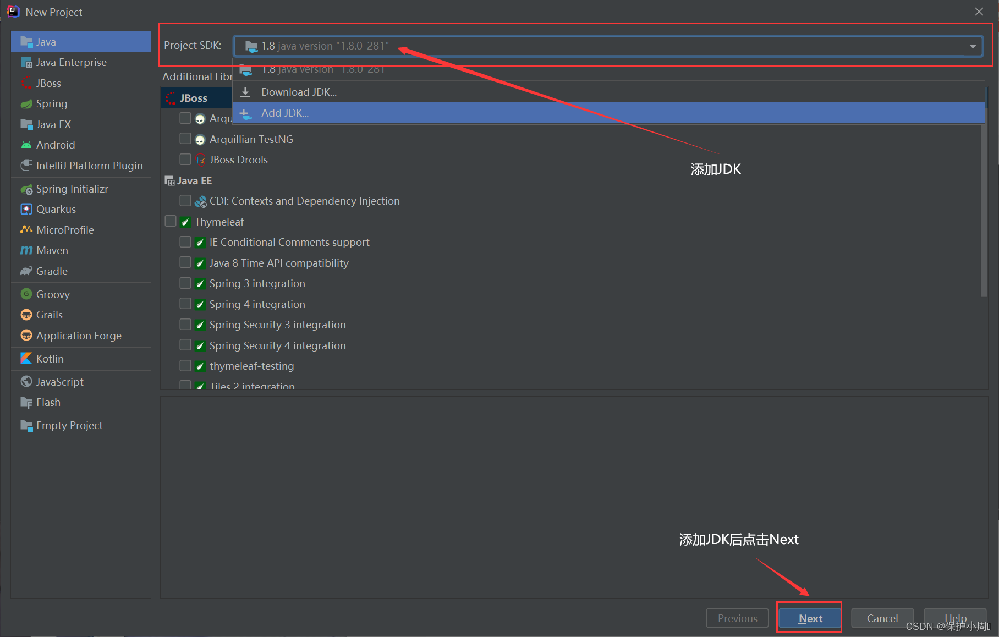999x637 pixels.
Task: Click the Add JDK plus icon
Action: coord(245,113)
